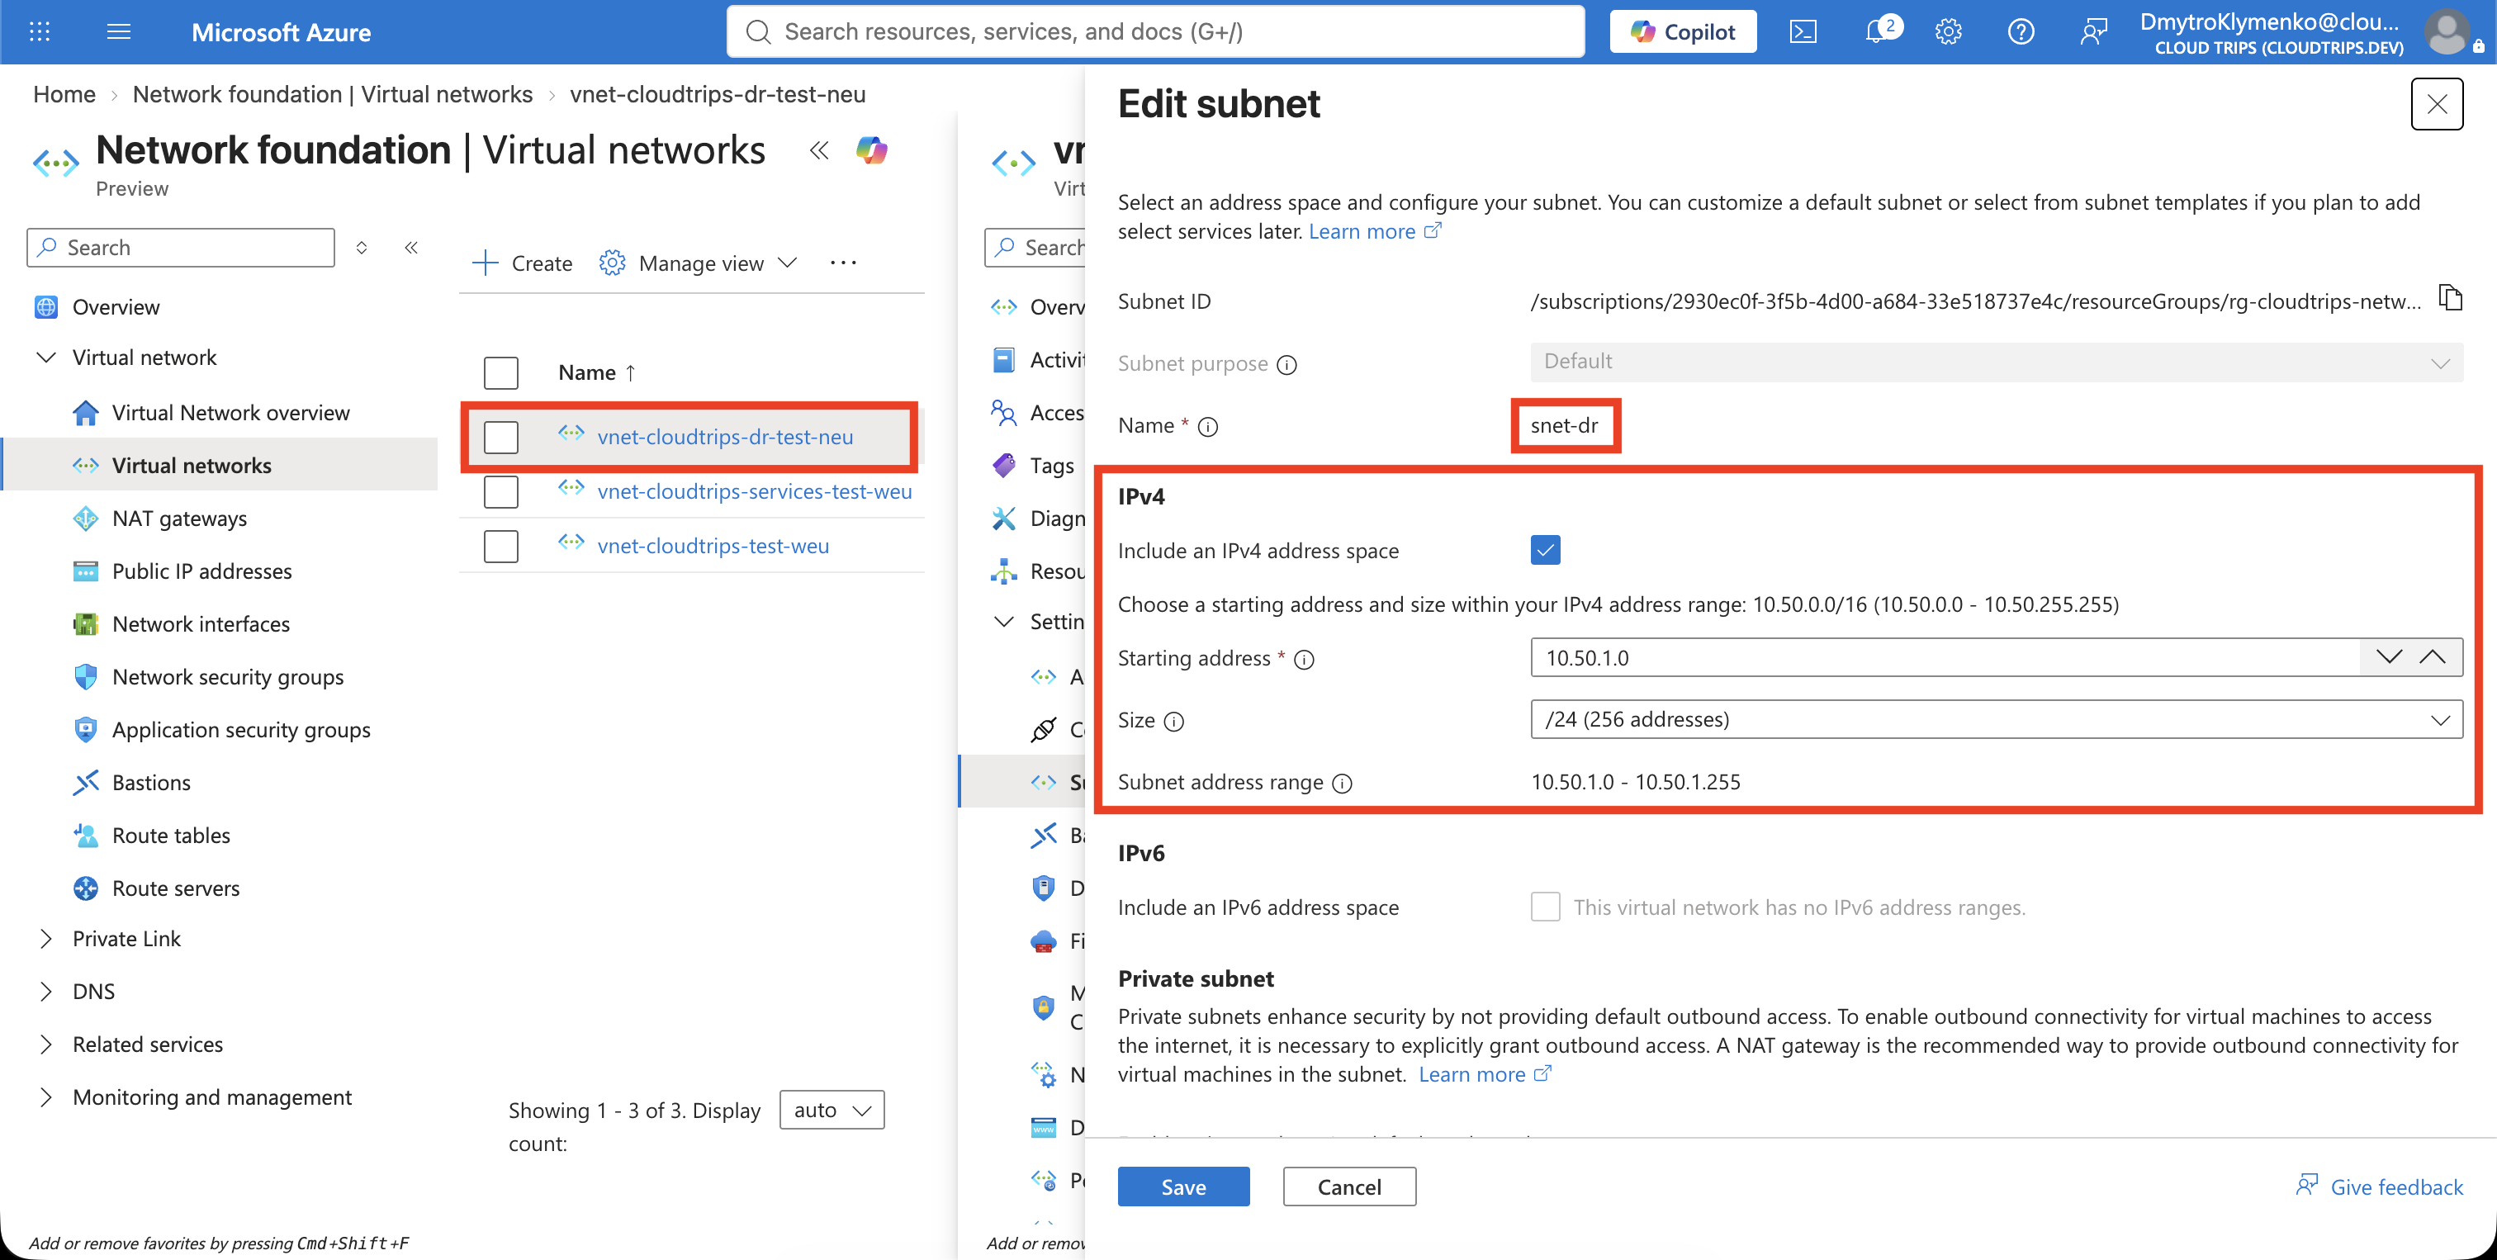Copy the Subnet ID to clipboard
Viewport: 2497px width, 1260px height.
pyautogui.click(x=2451, y=299)
